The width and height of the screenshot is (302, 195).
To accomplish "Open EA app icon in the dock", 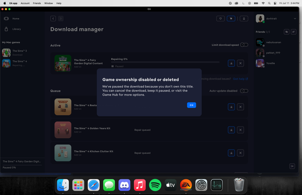I will [186, 185].
